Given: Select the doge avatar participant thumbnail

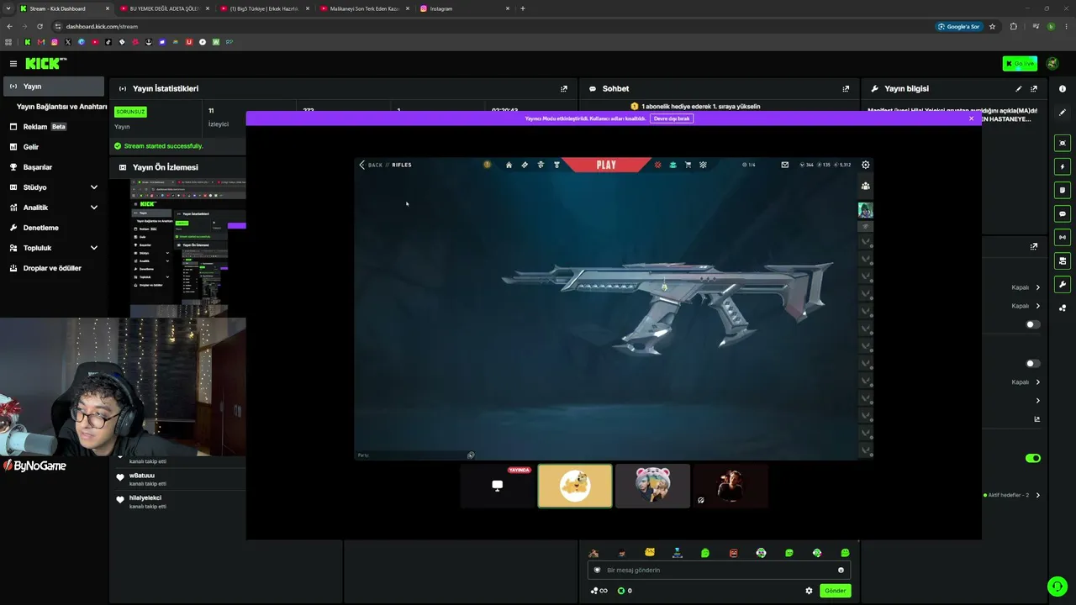Looking at the screenshot, I should click(575, 487).
